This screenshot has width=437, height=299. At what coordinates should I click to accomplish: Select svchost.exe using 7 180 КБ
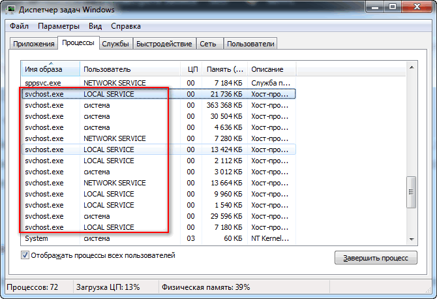coord(158,227)
